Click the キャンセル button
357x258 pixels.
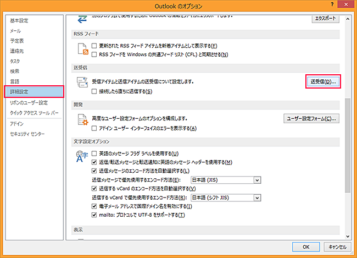pyautogui.click(x=336, y=247)
